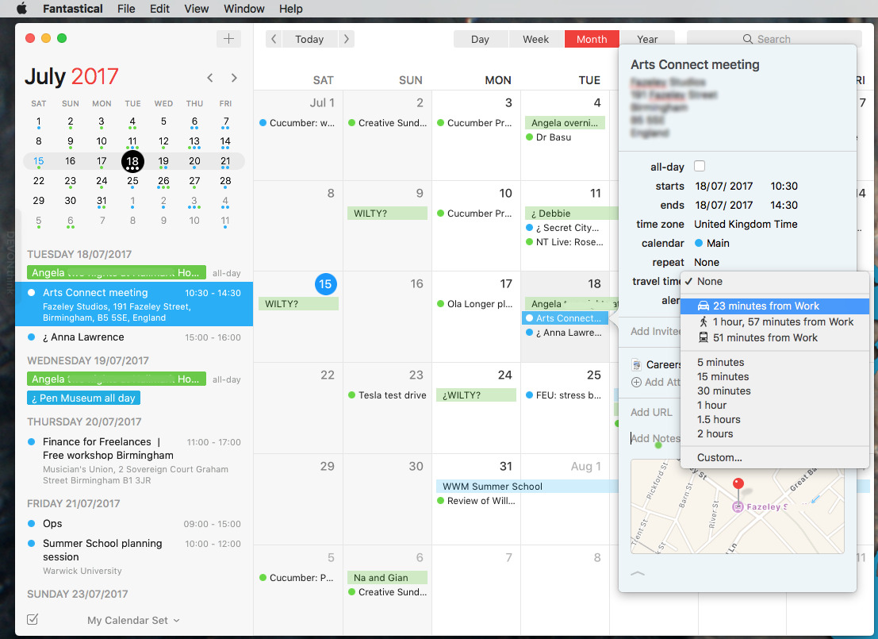Open reminders checkmark icon at sidebar bottom
Screen dimensions: 878x639
(x=33, y=619)
